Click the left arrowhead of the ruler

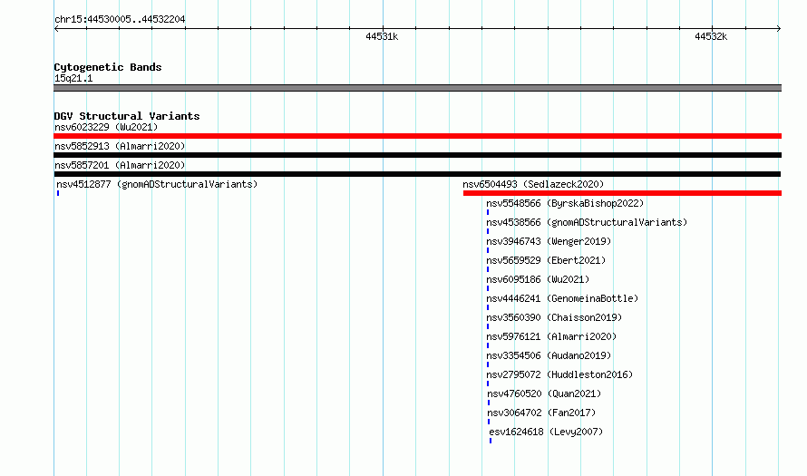pos(56,29)
